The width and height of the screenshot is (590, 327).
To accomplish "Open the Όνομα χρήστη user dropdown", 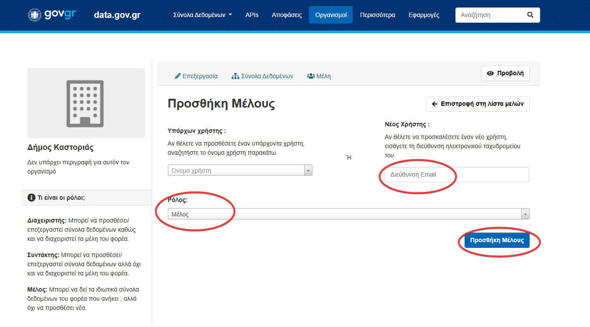I will [x=240, y=170].
